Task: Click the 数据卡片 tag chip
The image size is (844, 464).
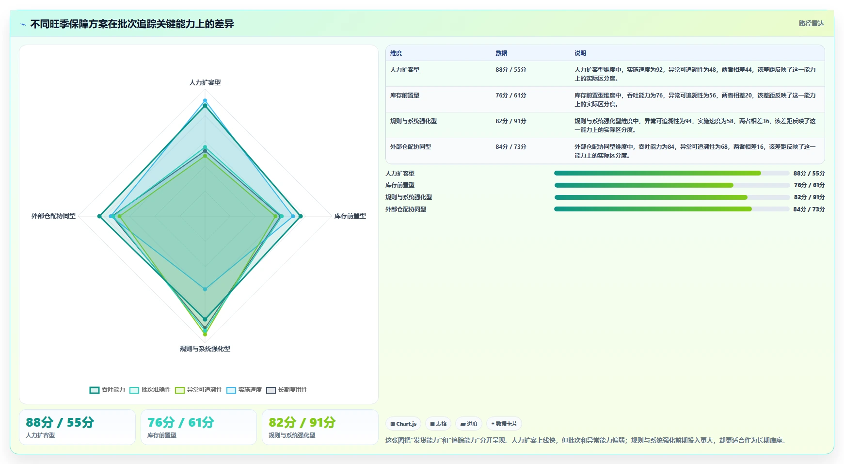Action: tap(504, 424)
